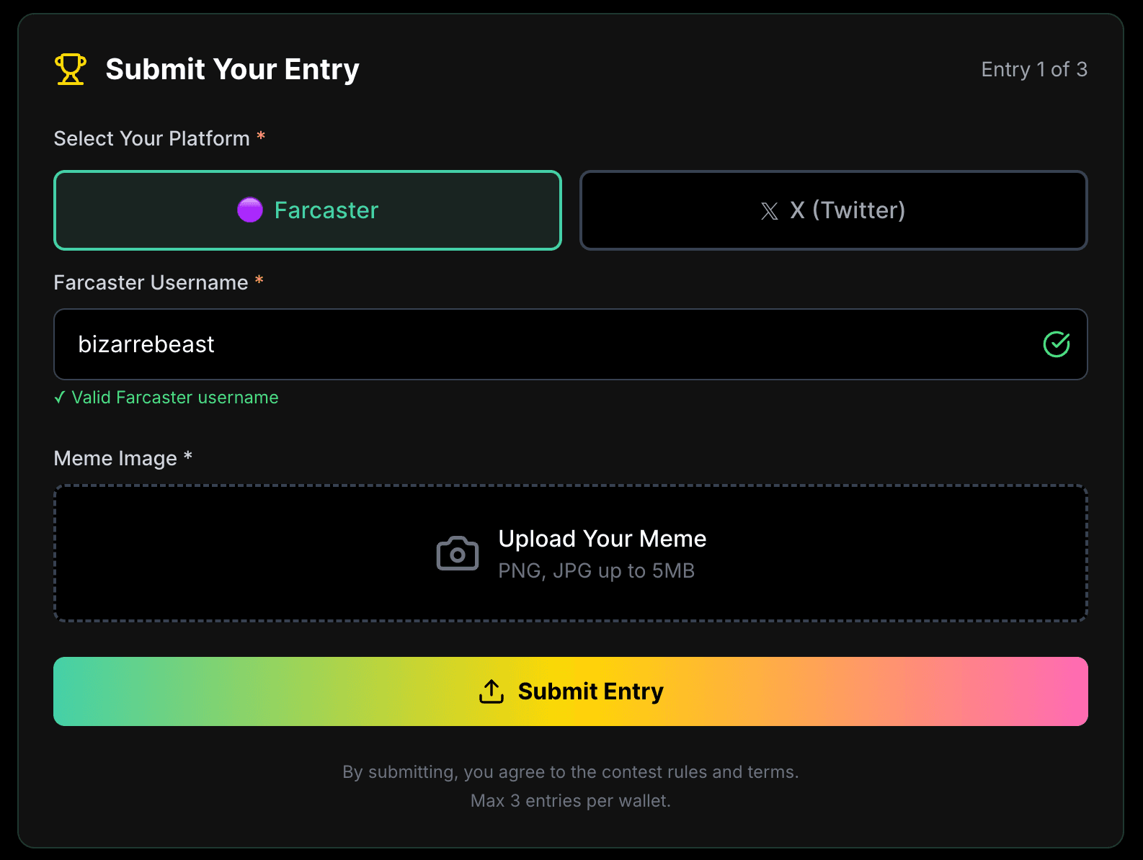Click the Meme Image label
1143x860 pixels.
pyautogui.click(x=115, y=458)
